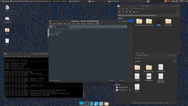Screen dimensions: 188x106
Task: Select the installation-scripts folder
Action: point(149,69)
